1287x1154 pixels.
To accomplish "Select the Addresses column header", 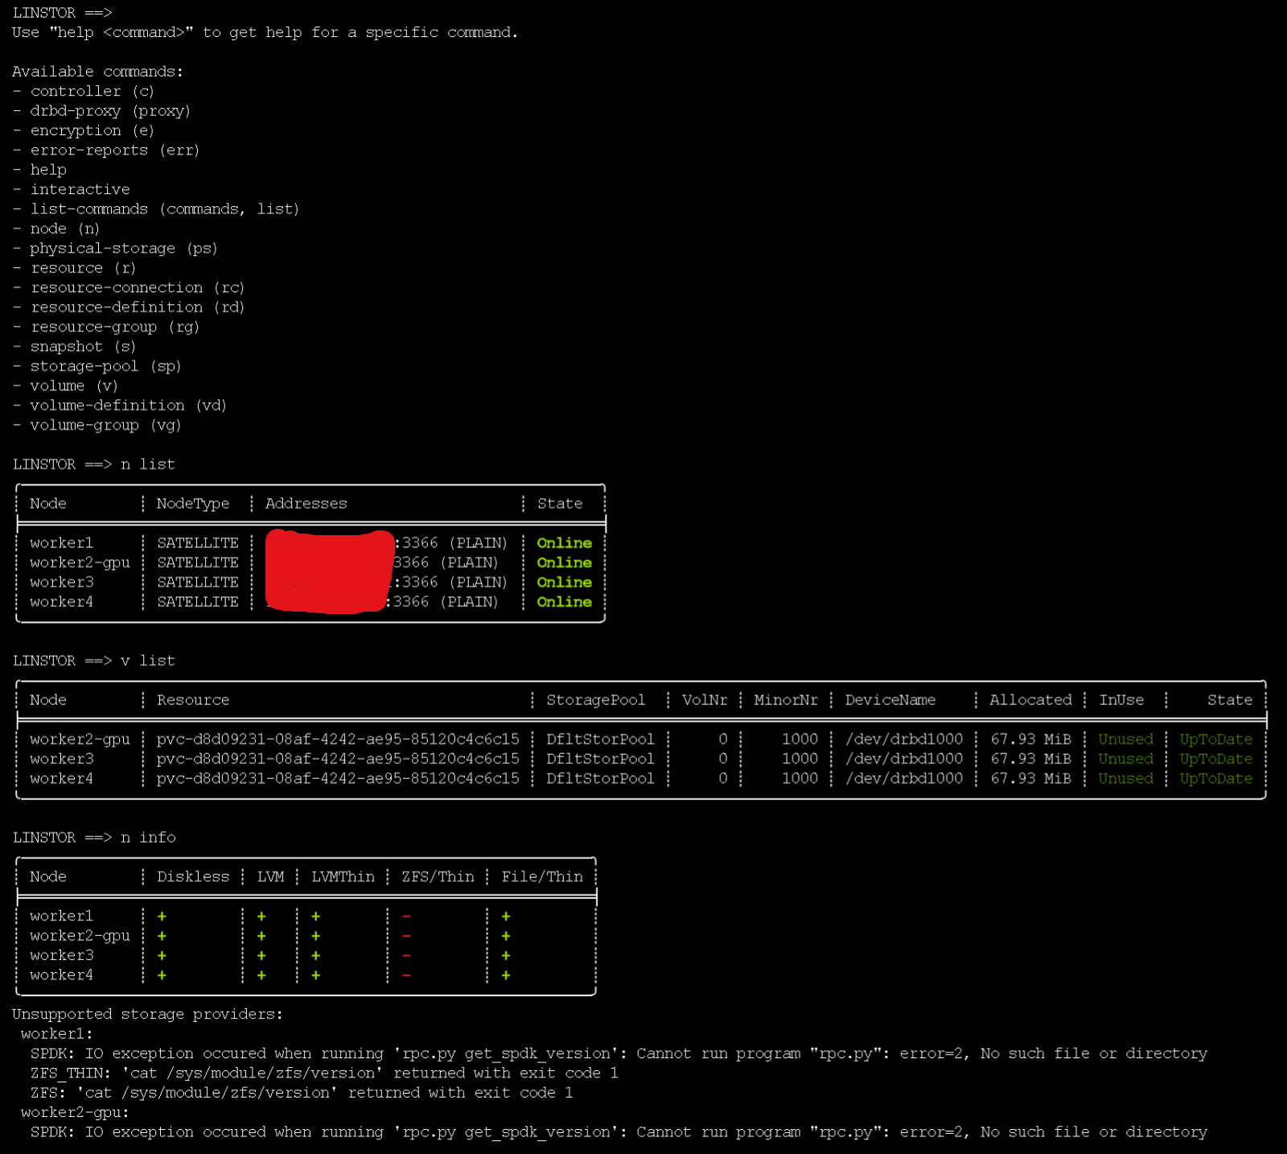I will click(x=306, y=503).
